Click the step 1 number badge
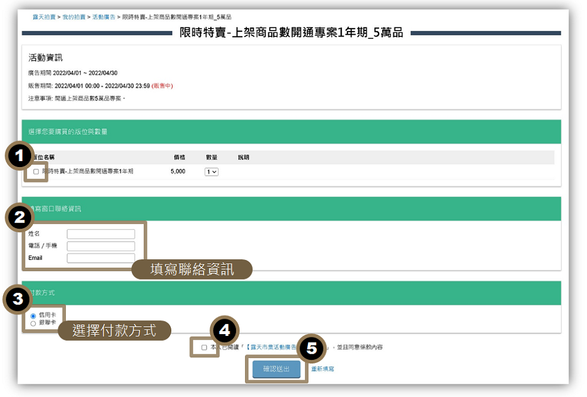Screen dimensions: 587x397 [20, 156]
